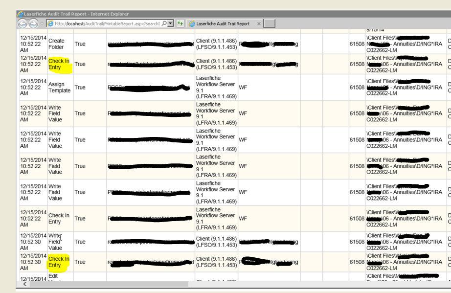Click 61508 in the Create Folder row
This screenshot has width=451, height=293.
(x=357, y=44)
